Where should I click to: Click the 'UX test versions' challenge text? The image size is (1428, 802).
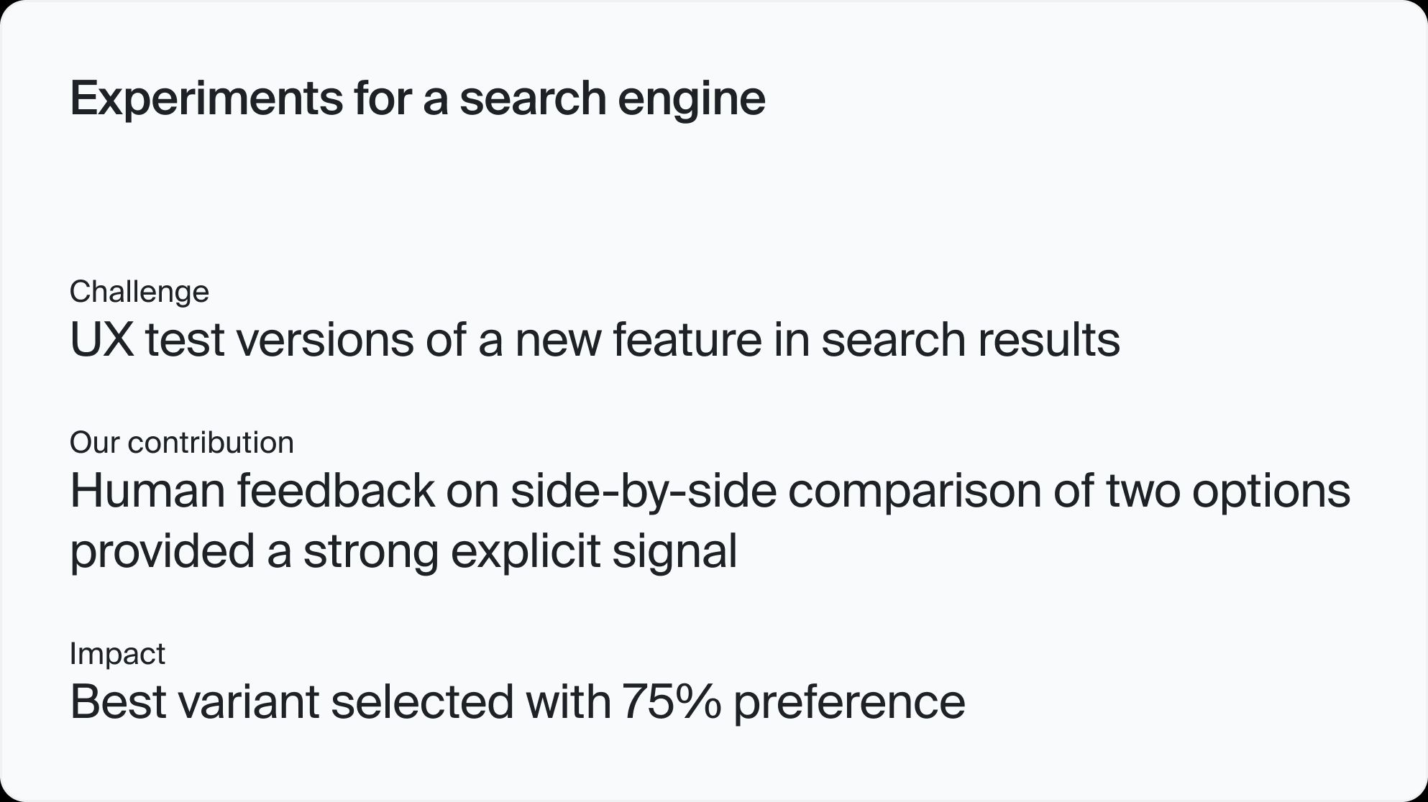pos(595,339)
